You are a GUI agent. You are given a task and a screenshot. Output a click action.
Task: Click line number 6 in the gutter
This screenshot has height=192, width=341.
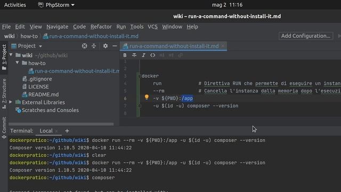(125, 98)
